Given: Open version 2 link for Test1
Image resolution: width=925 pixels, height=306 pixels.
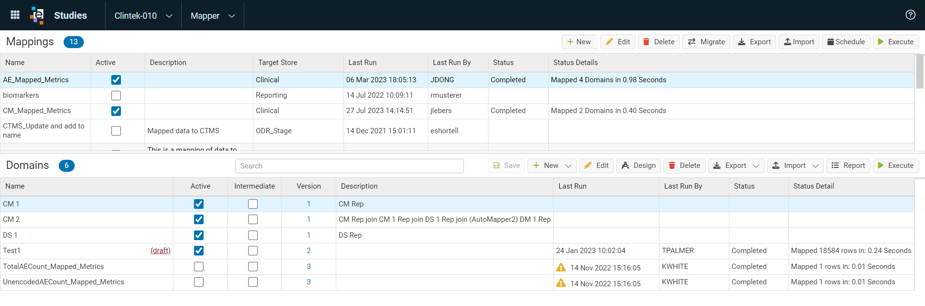Looking at the screenshot, I should (309, 251).
